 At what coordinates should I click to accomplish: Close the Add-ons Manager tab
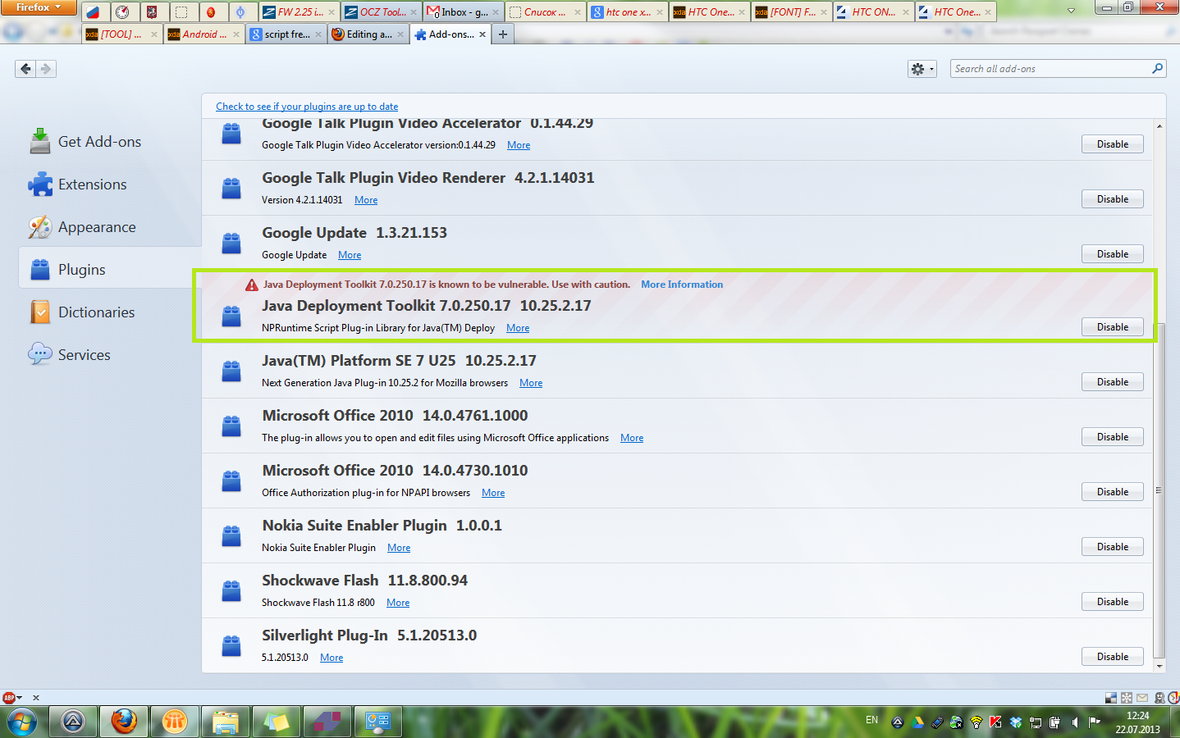click(483, 34)
